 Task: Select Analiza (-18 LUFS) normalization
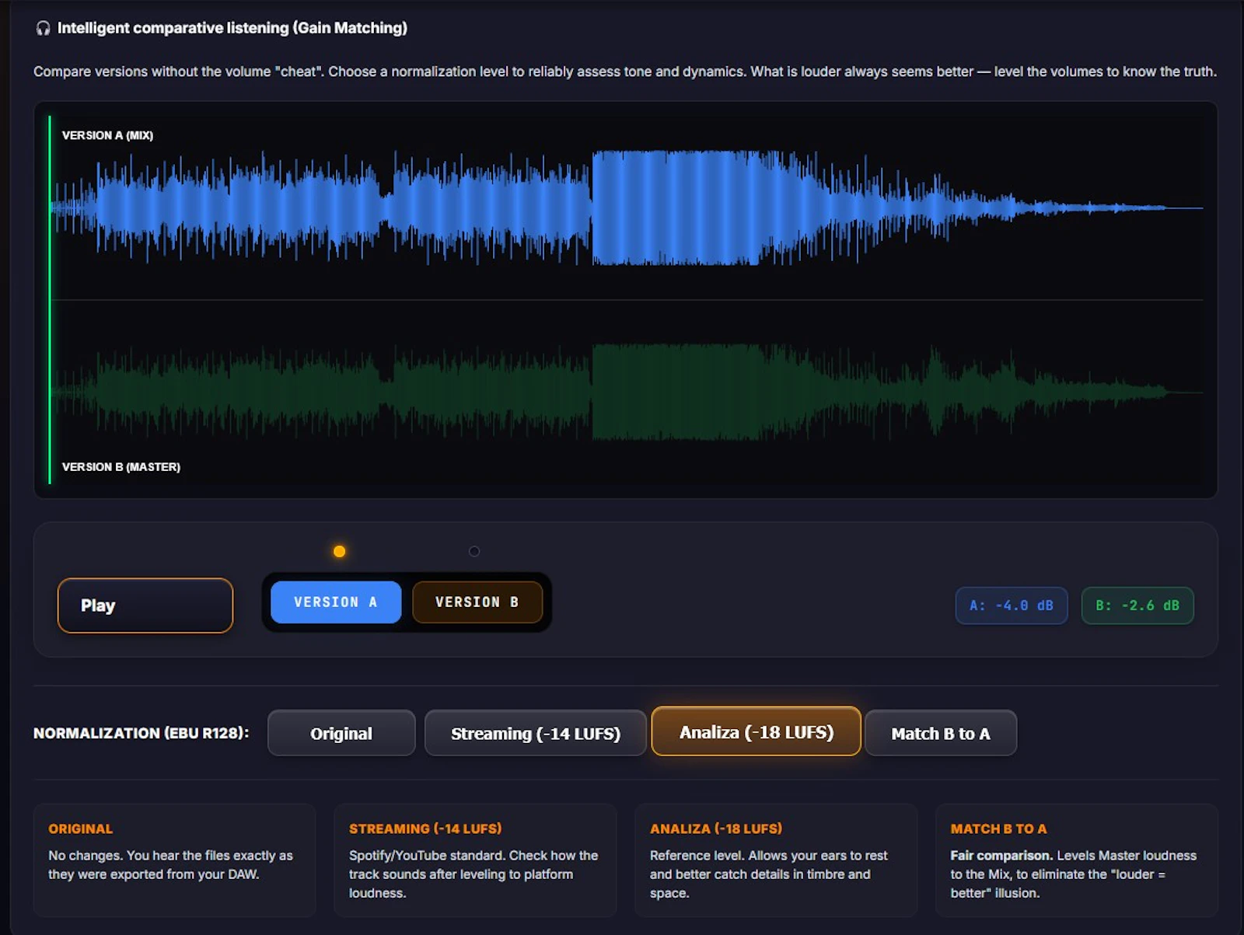click(x=757, y=731)
